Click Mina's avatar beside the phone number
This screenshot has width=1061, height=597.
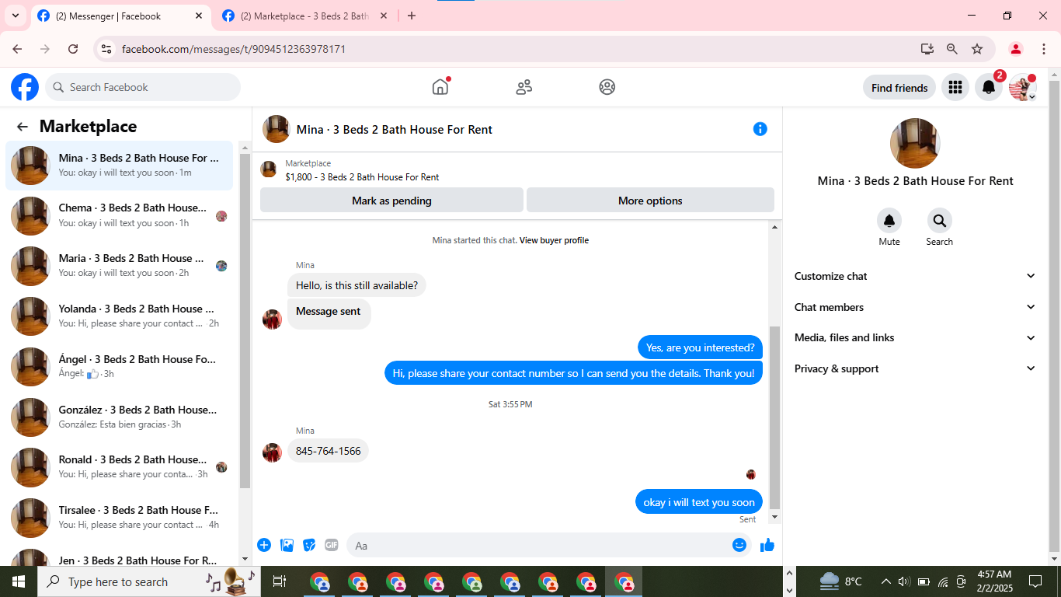pyautogui.click(x=272, y=452)
